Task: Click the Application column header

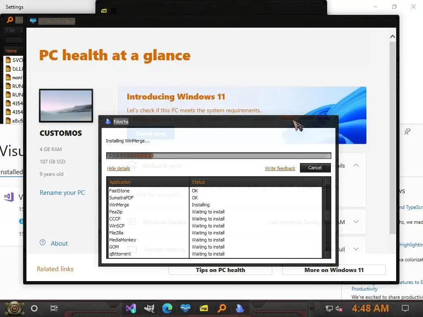Action: tap(148, 182)
